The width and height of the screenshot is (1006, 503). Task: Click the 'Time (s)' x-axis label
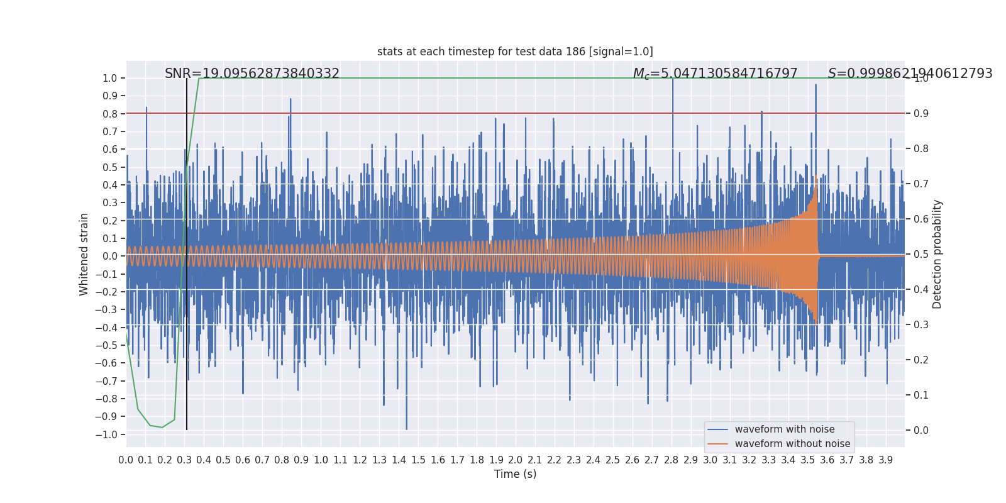coord(515,474)
